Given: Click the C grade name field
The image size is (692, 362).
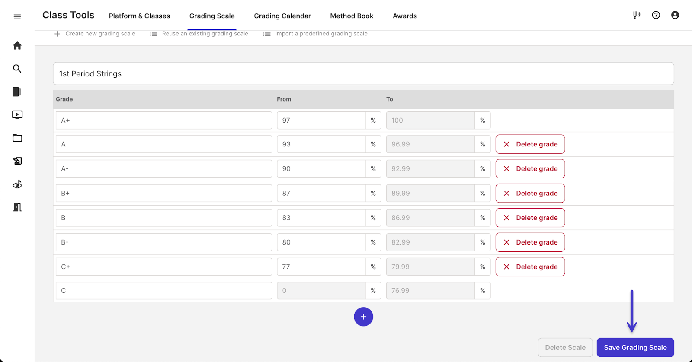Looking at the screenshot, I should point(164,291).
